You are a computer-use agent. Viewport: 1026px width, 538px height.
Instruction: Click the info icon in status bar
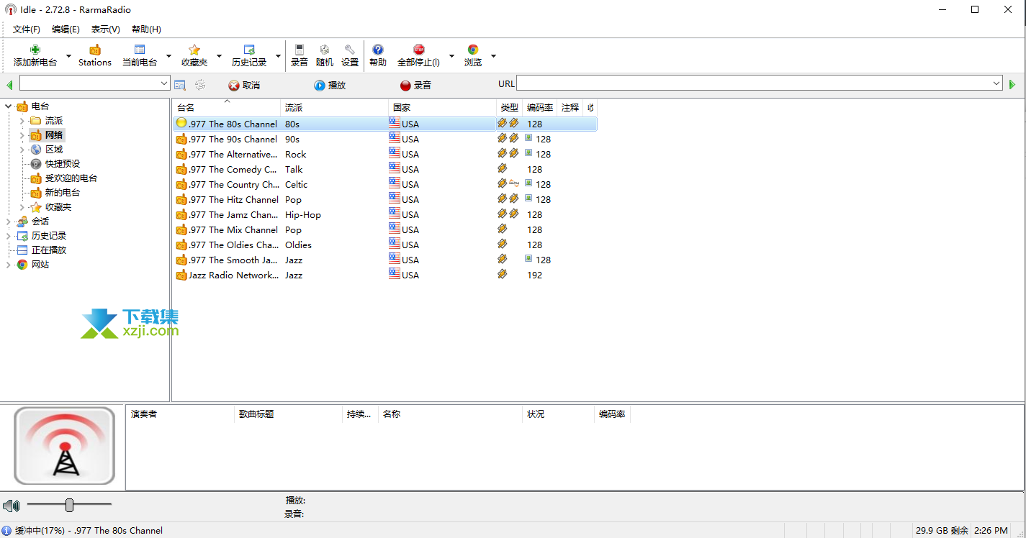(x=6, y=531)
